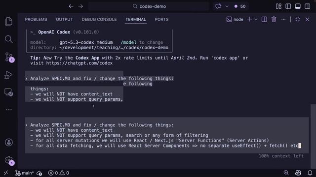The image size is (316, 177).
Task: Click the '/model' text in Codex header
Action: click(128, 42)
